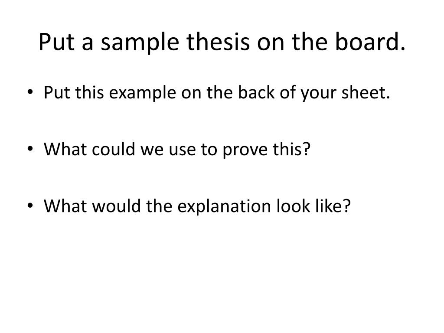
Task: Click the word 'could' in the second bullet
Action: tap(113, 149)
